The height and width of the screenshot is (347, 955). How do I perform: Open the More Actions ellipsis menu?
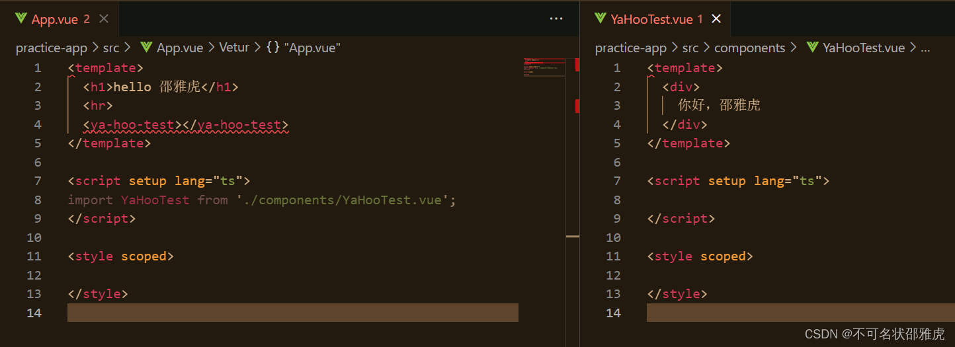coord(556,19)
